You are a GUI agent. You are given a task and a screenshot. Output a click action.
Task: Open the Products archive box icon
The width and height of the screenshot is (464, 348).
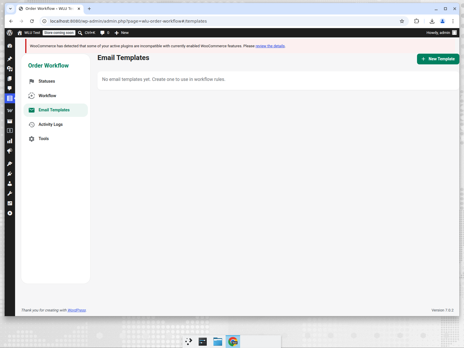tap(10, 121)
